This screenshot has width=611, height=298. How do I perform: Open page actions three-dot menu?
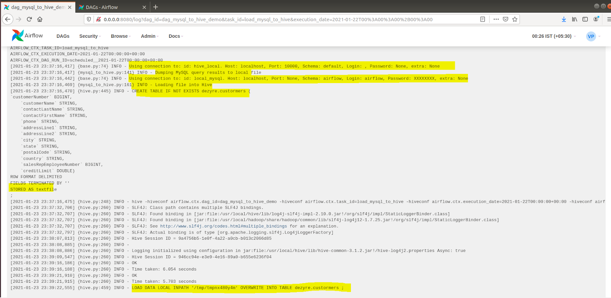(496, 19)
